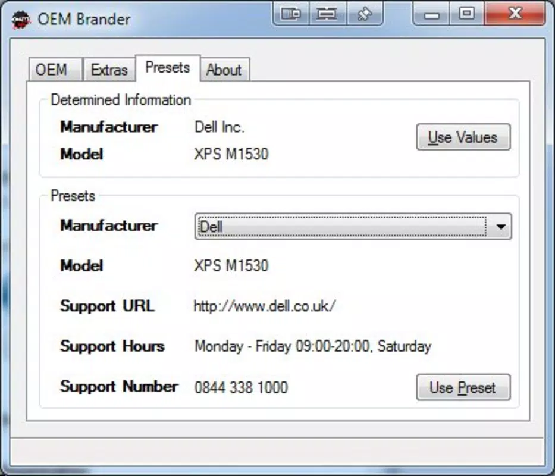Open the Extras tab

tap(109, 70)
